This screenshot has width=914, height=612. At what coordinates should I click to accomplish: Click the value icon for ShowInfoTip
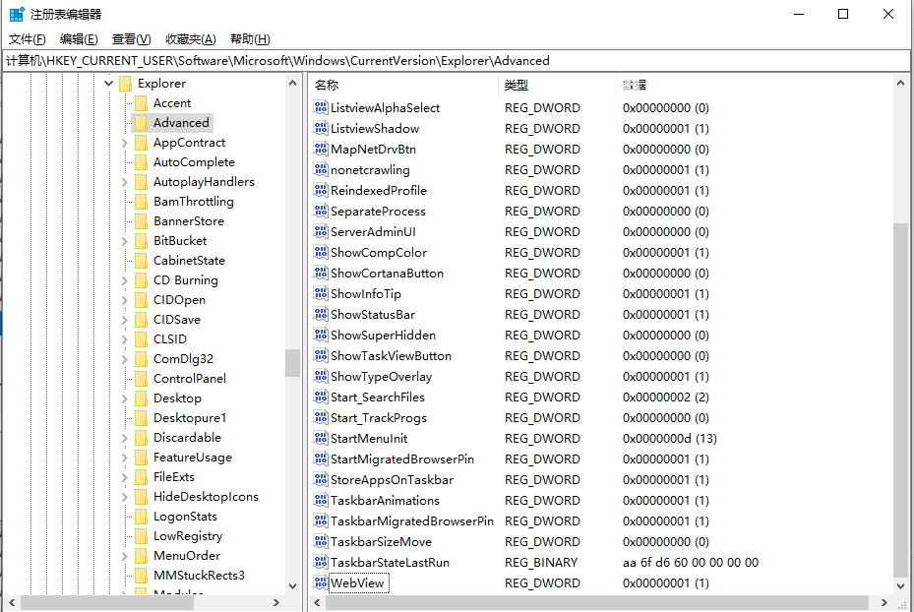pos(321,293)
